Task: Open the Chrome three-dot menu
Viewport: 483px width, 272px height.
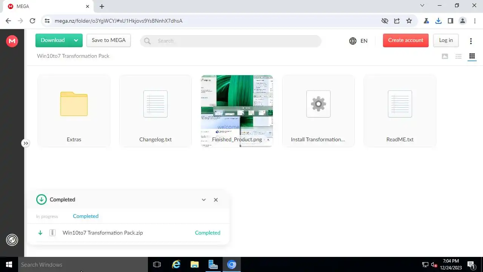Action: 475,21
